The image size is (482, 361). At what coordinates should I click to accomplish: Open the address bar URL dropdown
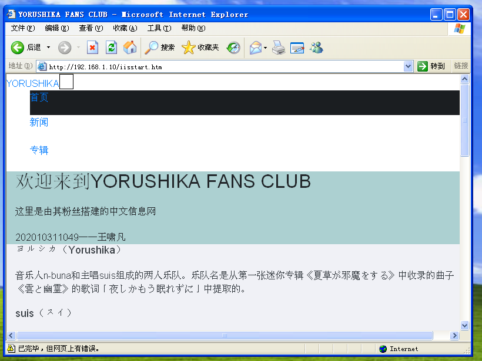pos(408,66)
